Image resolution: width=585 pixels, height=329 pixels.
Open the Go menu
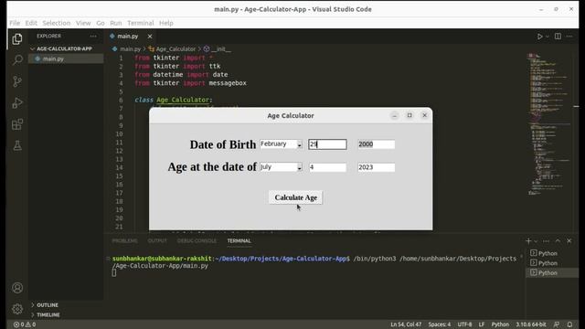pyautogui.click(x=101, y=23)
